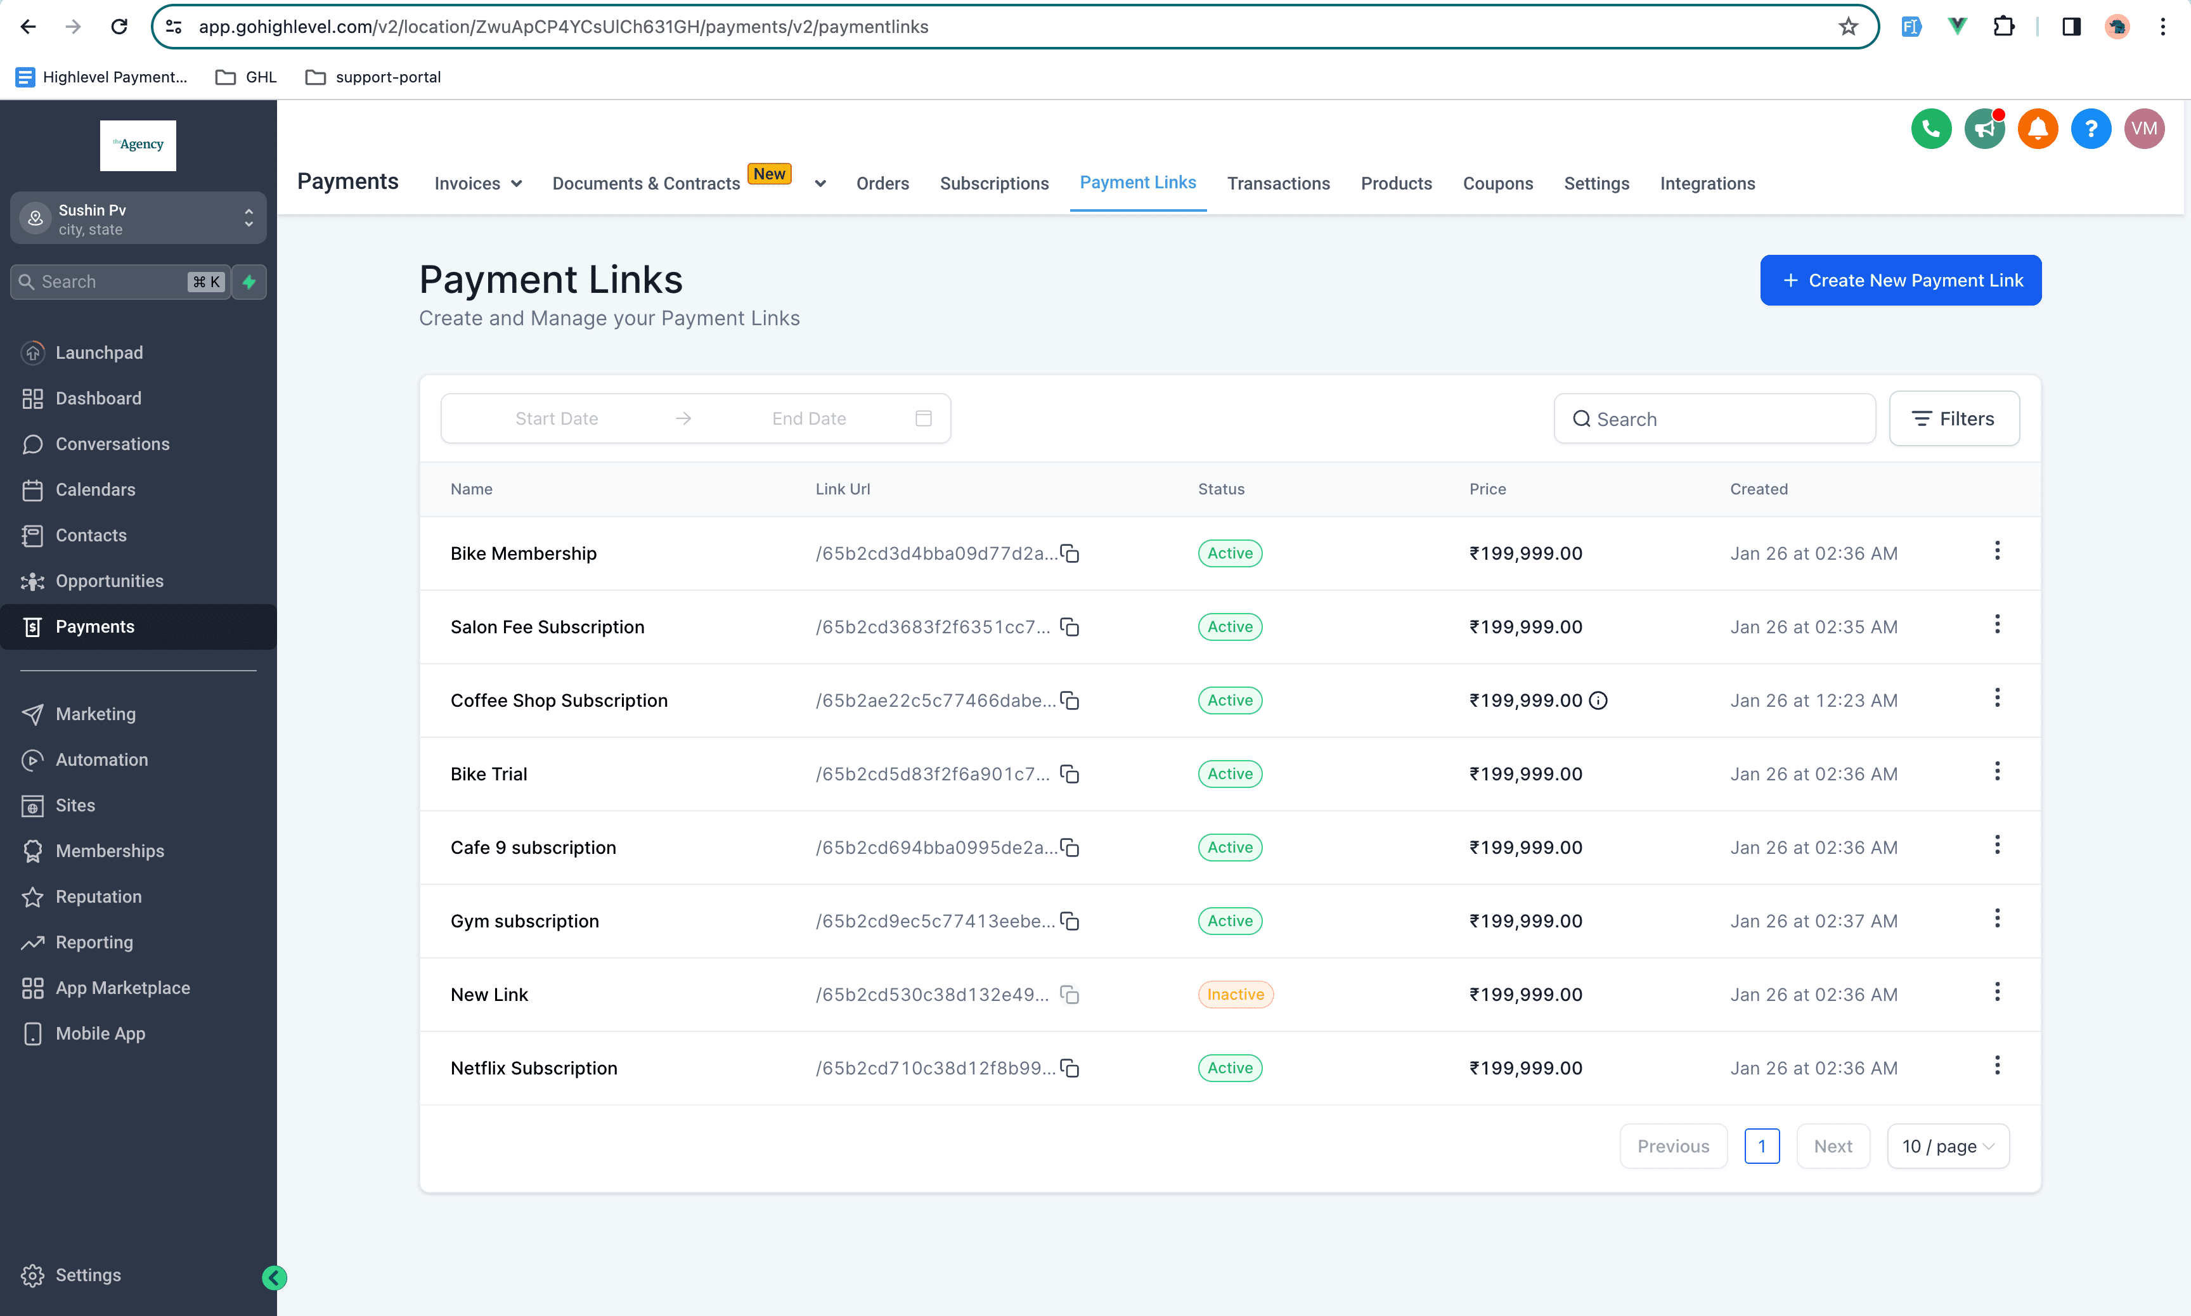Image resolution: width=2191 pixels, height=1316 pixels.
Task: Open the browser extensions puzzle icon
Action: [x=2003, y=27]
